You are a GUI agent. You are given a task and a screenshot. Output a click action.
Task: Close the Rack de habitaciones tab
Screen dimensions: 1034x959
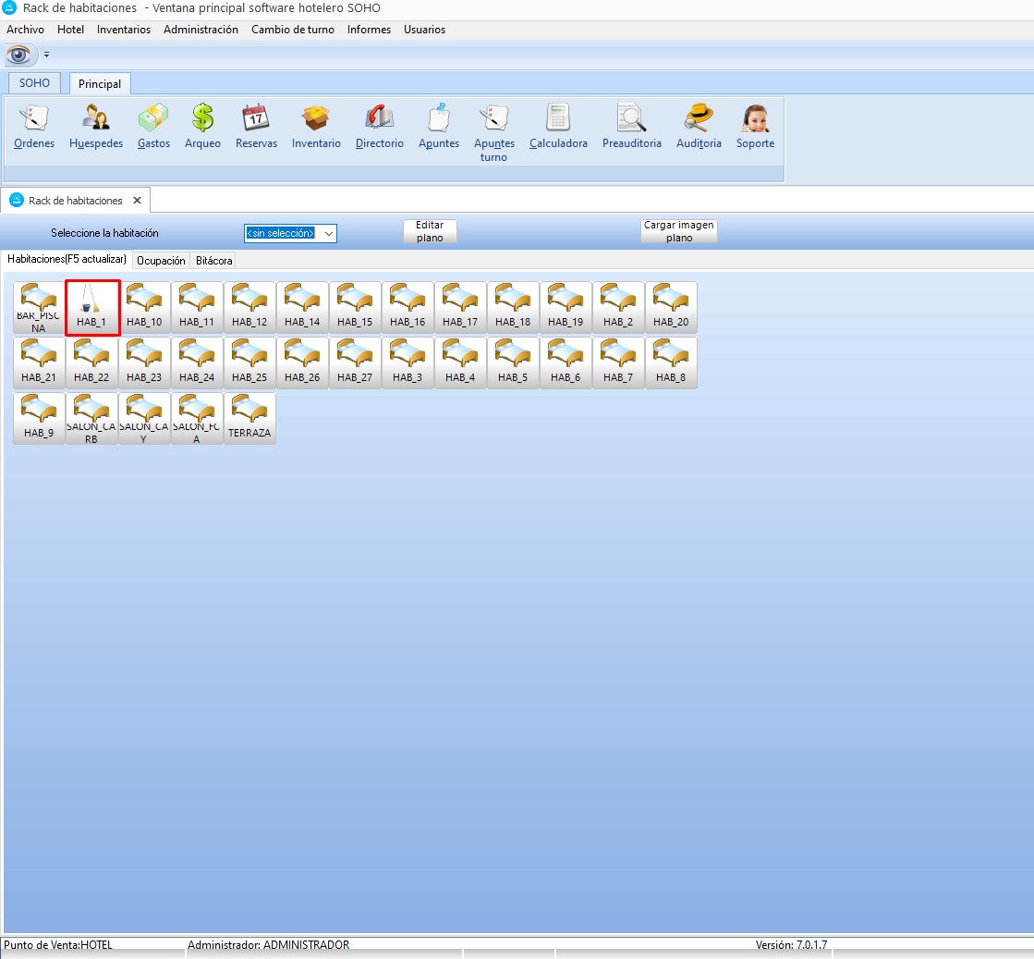coord(137,201)
